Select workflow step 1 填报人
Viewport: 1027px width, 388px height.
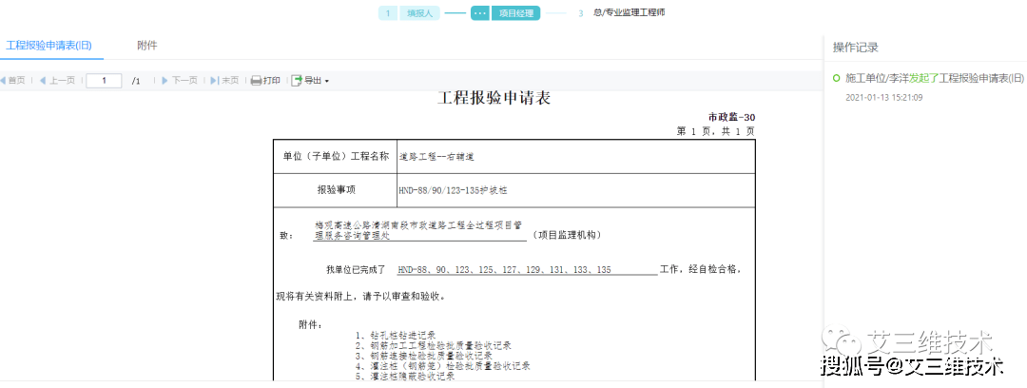point(408,13)
